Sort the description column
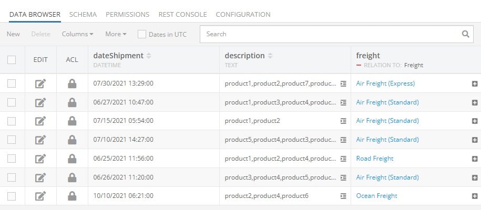This screenshot has height=210, width=481. (270, 56)
